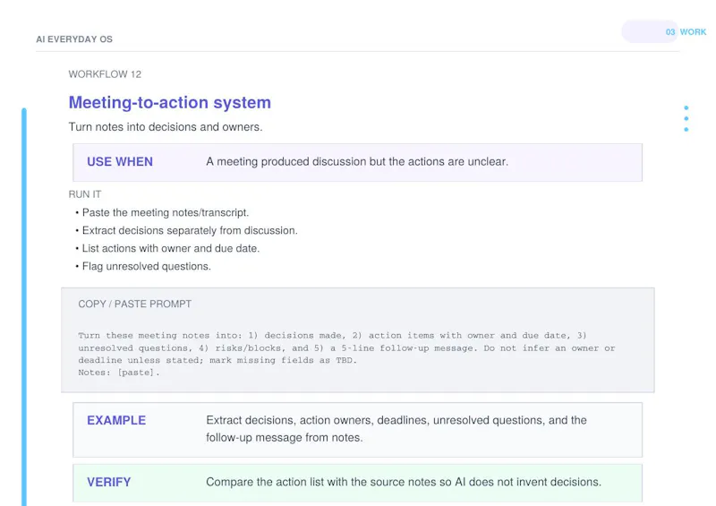Click the "03 WORK" section tag
Image resolution: width=716 pixels, height=506 pixels.
[686, 32]
